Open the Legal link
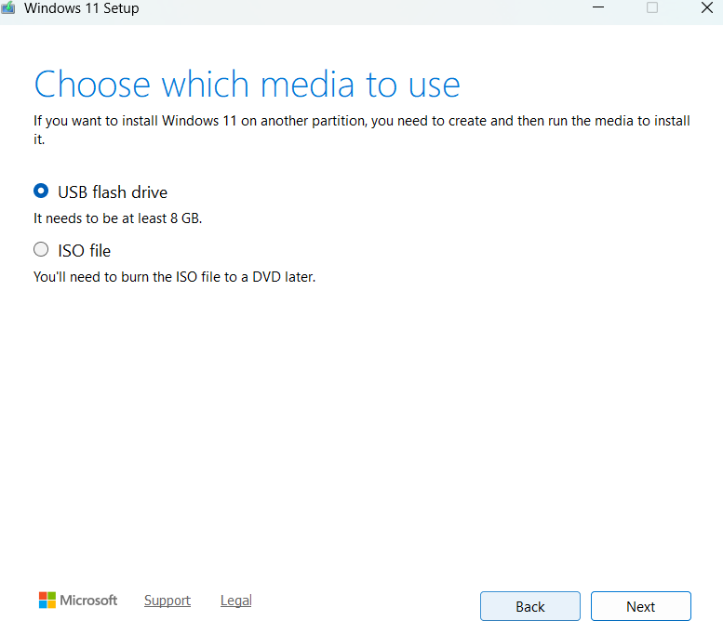The height and width of the screenshot is (634, 723). click(235, 600)
